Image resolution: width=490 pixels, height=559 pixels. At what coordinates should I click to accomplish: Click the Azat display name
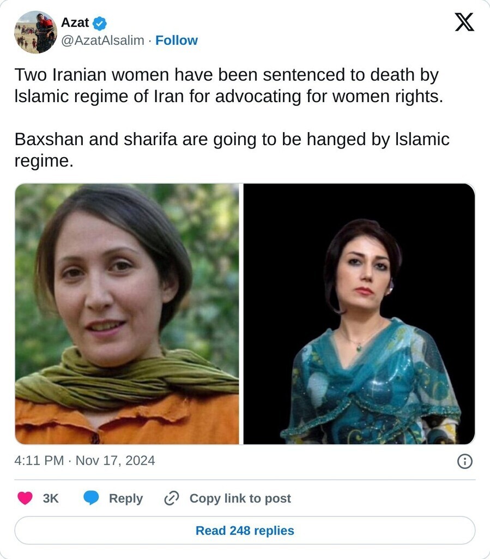[x=75, y=22]
